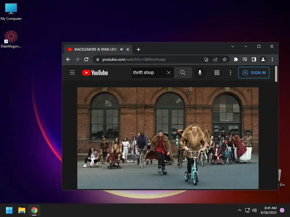The height and width of the screenshot is (217, 290).
Task: Open the tab search chevron in the title bar
Action: (233, 46)
